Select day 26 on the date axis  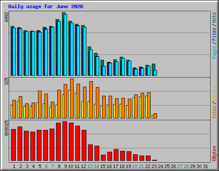pyautogui.click(x=173, y=166)
